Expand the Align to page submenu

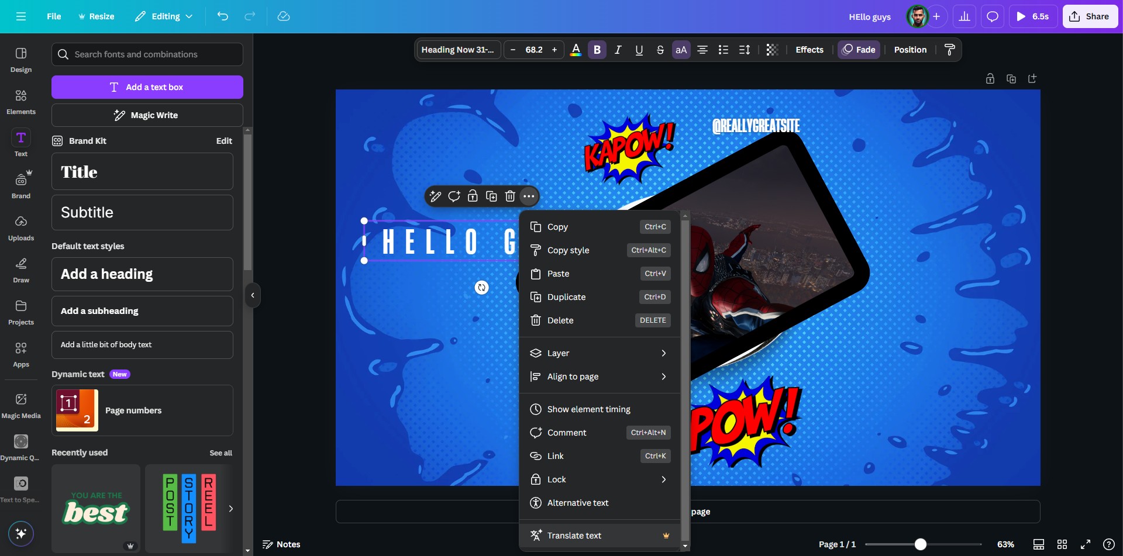pos(599,377)
